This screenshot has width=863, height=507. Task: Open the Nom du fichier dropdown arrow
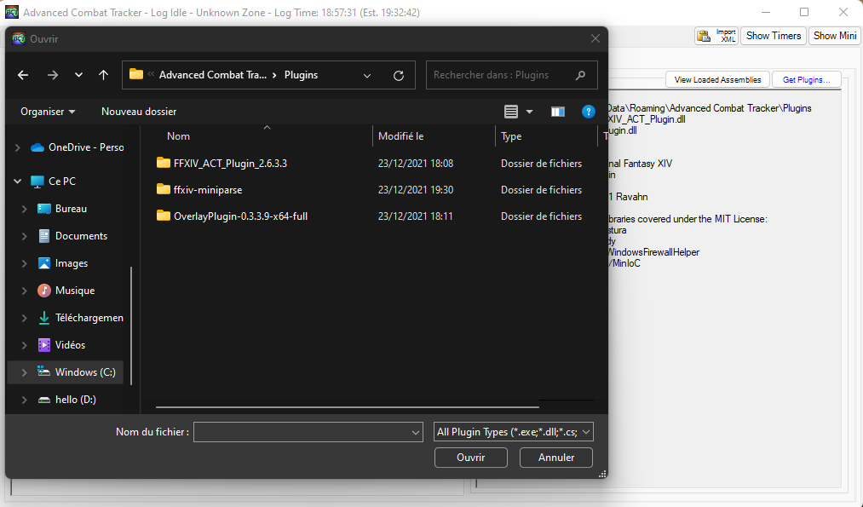coord(416,433)
